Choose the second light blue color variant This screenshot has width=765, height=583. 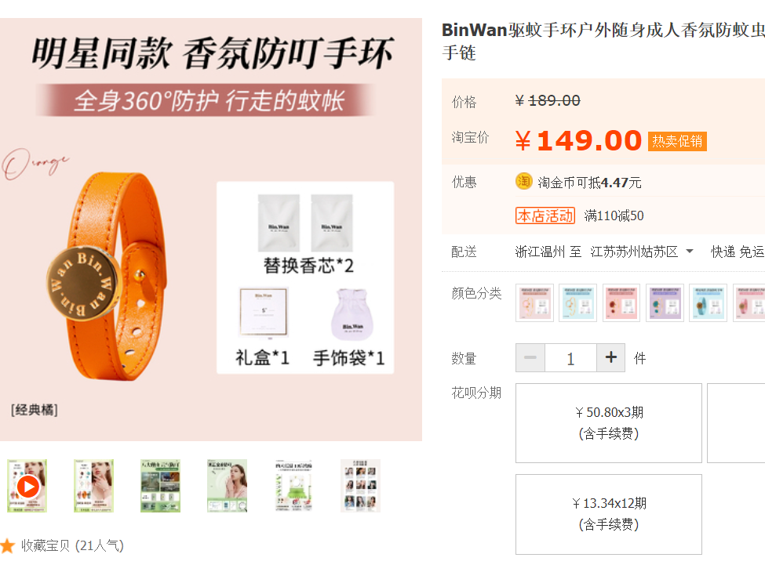(x=577, y=302)
